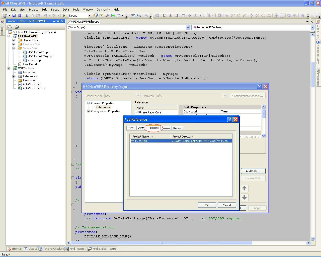Click the move down arrow button in Property Pages
The height and width of the screenshot is (257, 321).
(x=245, y=197)
